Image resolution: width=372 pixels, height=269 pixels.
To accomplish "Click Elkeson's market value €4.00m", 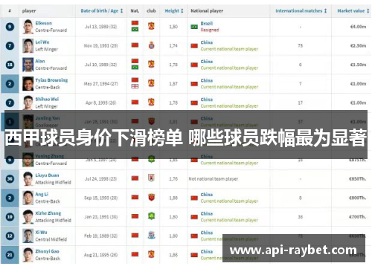I will [358, 27].
